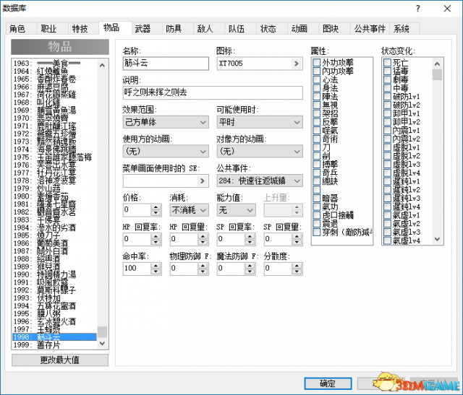Viewport: 463px width, 395px height.
Task: Tick the 暗器 attribute checkbox
Action: (x=317, y=198)
